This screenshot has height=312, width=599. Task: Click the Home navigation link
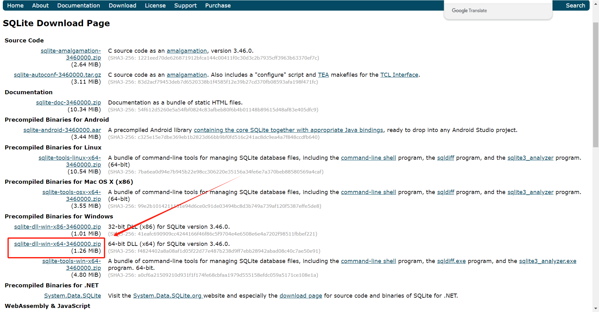click(x=15, y=6)
